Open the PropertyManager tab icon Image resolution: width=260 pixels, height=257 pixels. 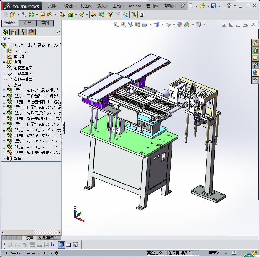coord(14,32)
